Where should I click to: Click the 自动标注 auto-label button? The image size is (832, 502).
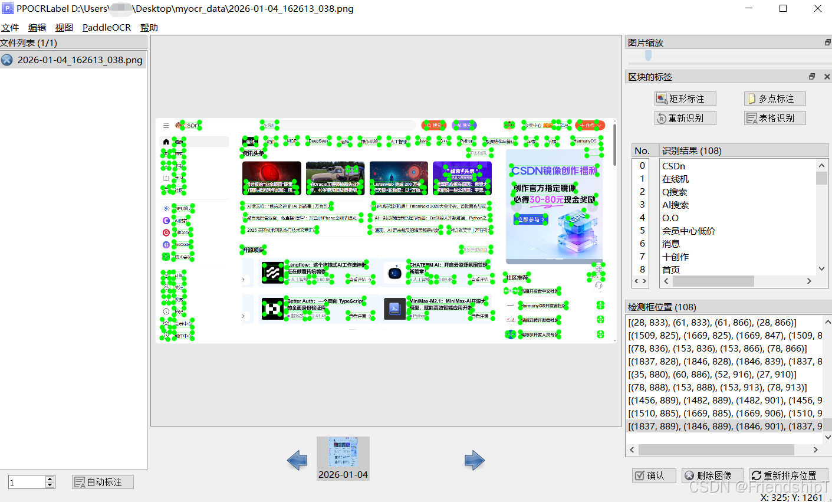pos(103,482)
